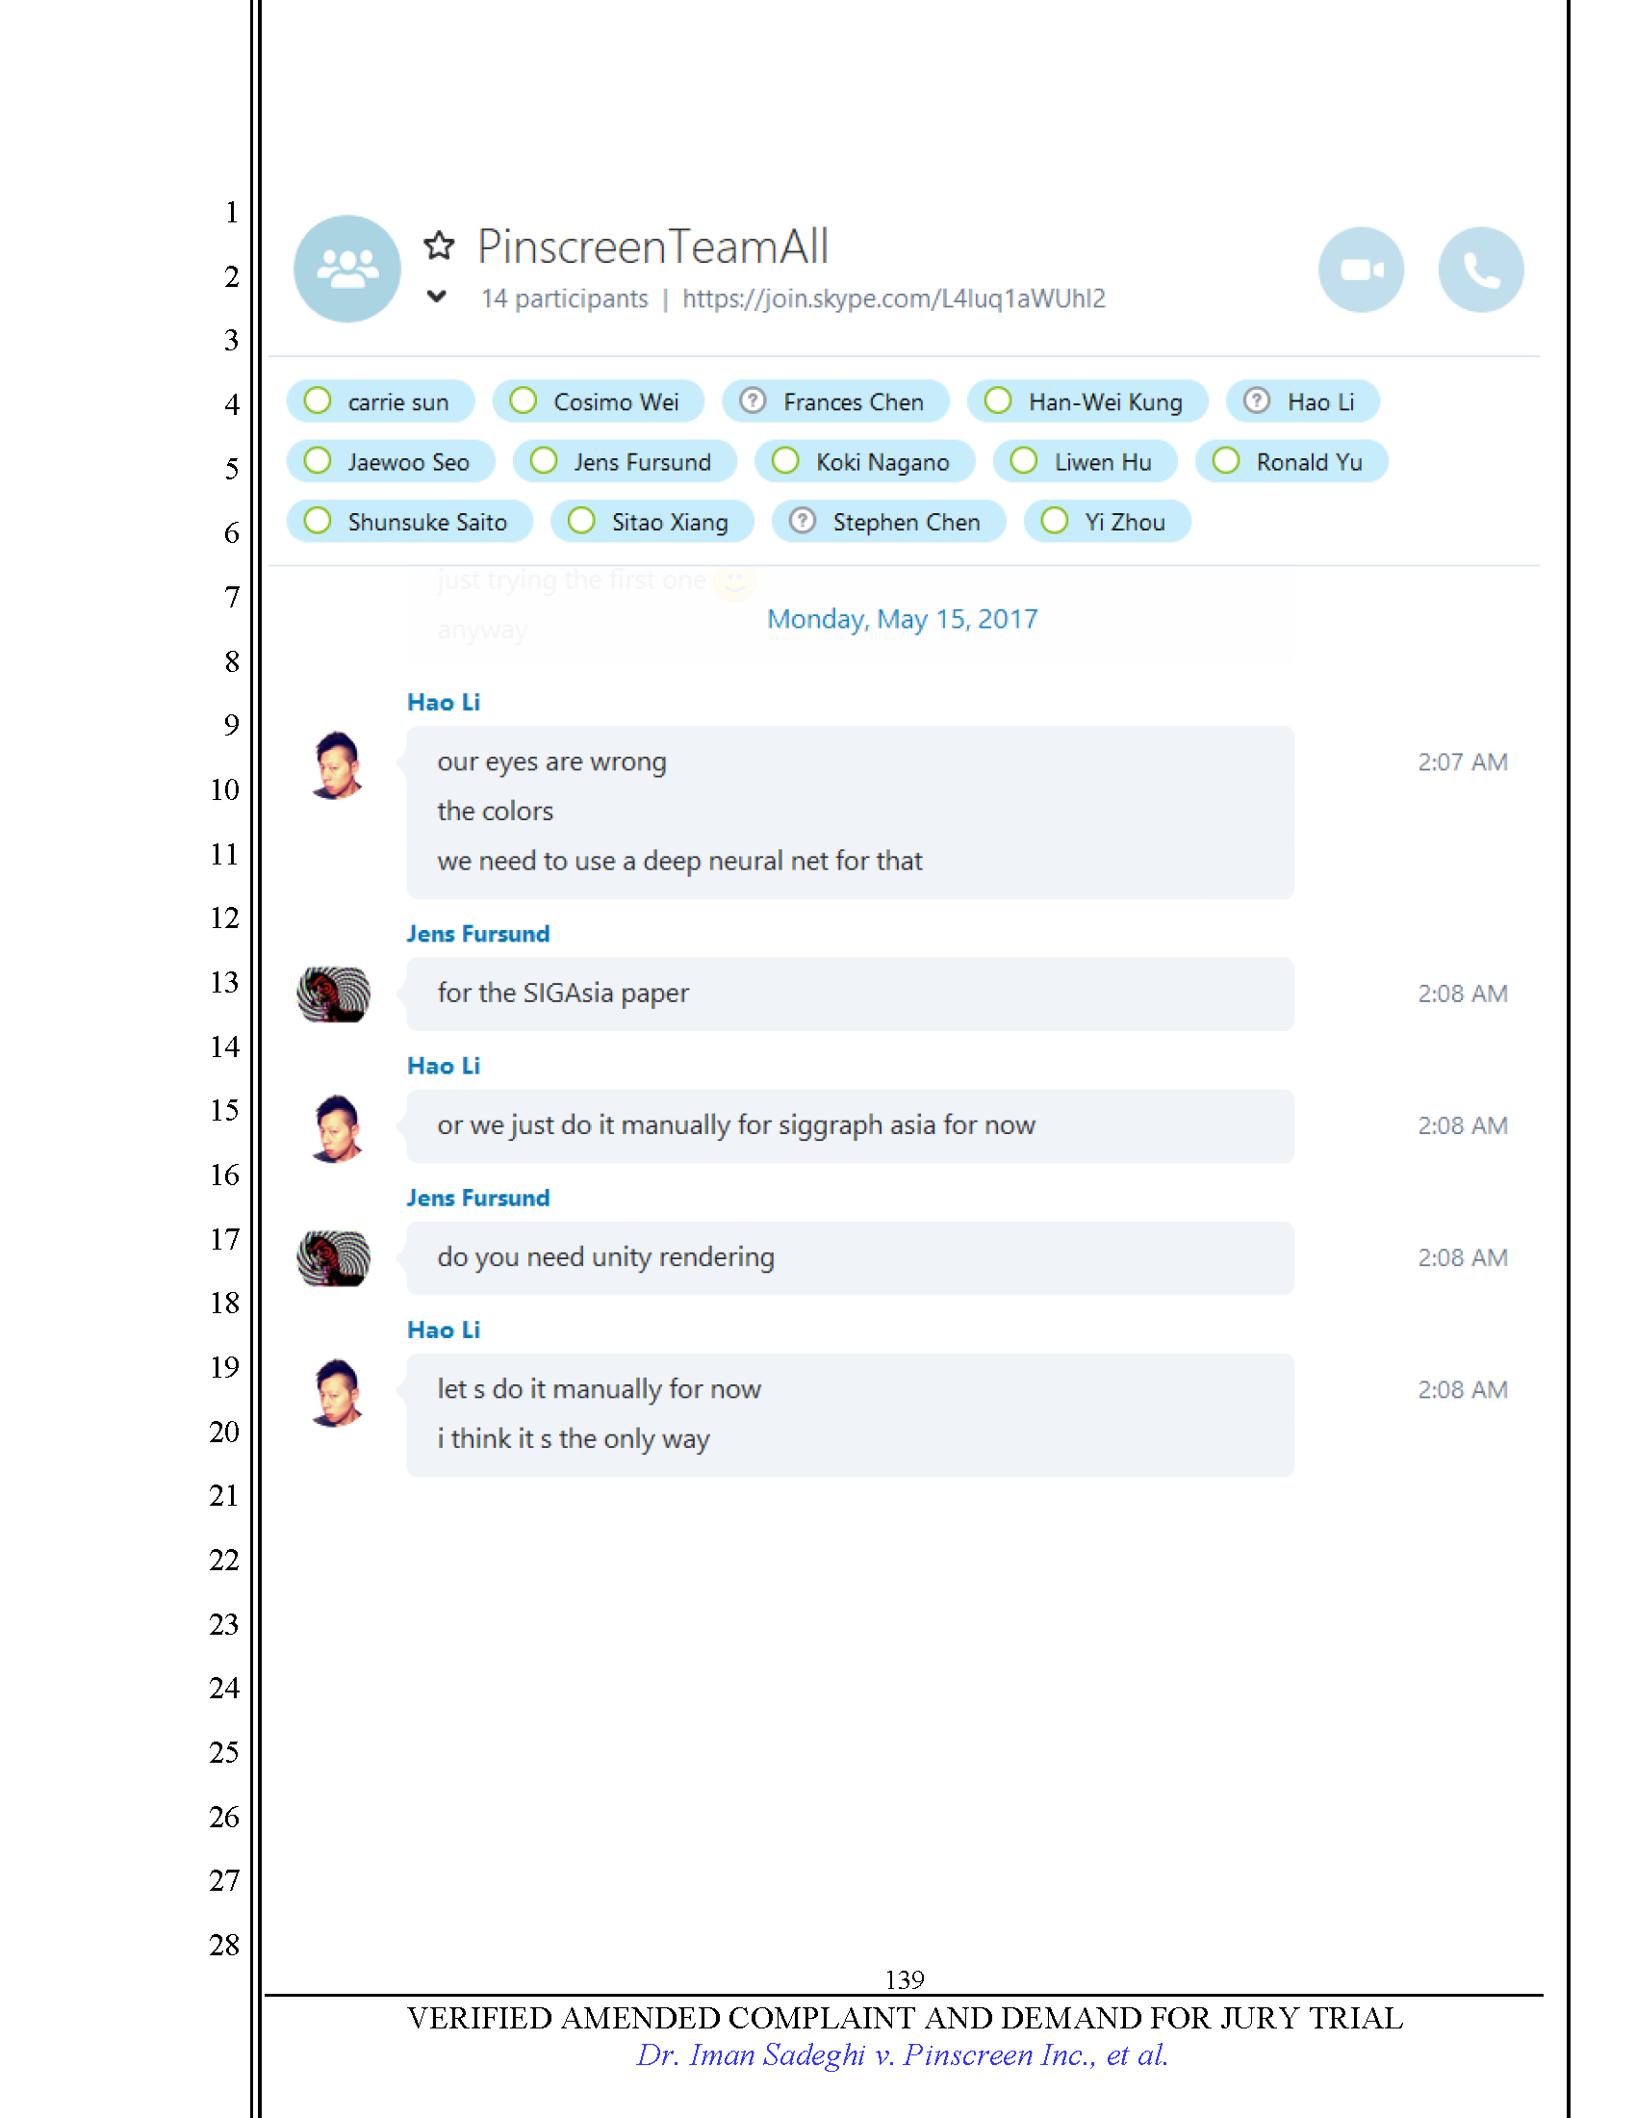This screenshot has height=2118, width=1636.
Task: Open Han-Wei Kung participant chip
Action: coord(1087,401)
